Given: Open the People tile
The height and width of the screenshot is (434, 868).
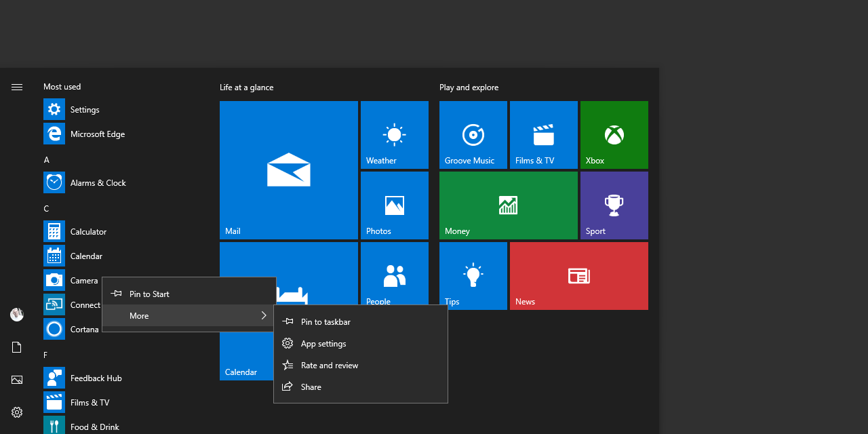Looking at the screenshot, I should point(394,276).
